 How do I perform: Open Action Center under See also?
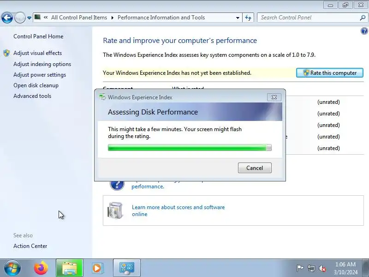[30, 246]
